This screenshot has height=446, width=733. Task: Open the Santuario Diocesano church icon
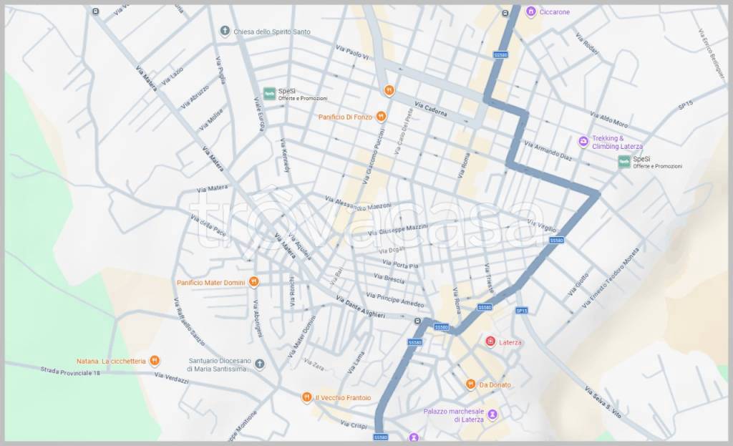(259, 364)
